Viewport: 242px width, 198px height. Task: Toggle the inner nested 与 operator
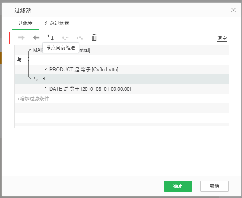click(x=36, y=79)
